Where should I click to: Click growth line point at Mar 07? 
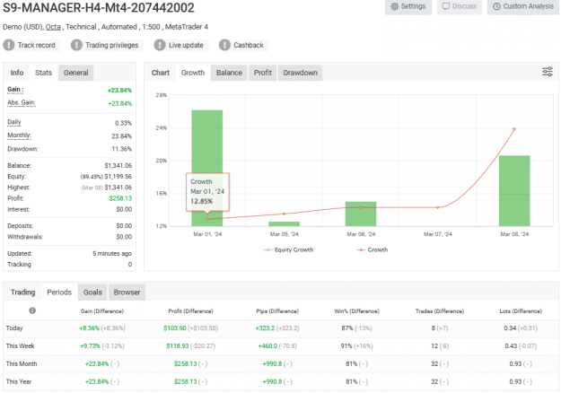[x=437, y=207]
